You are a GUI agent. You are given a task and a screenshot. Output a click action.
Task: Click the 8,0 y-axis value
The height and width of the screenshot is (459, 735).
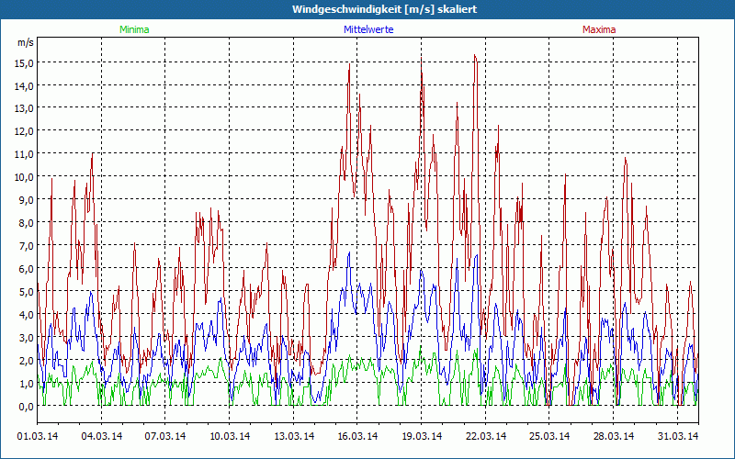pyautogui.click(x=26, y=223)
